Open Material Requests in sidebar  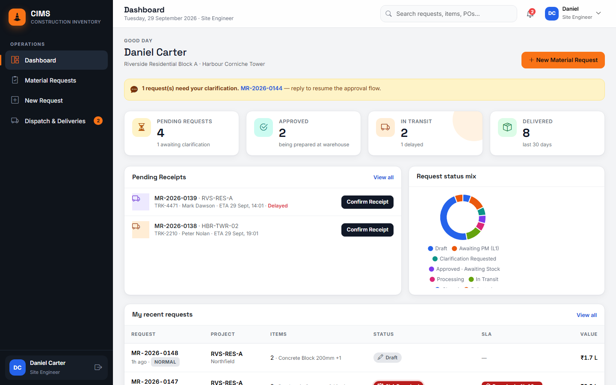tap(56, 80)
